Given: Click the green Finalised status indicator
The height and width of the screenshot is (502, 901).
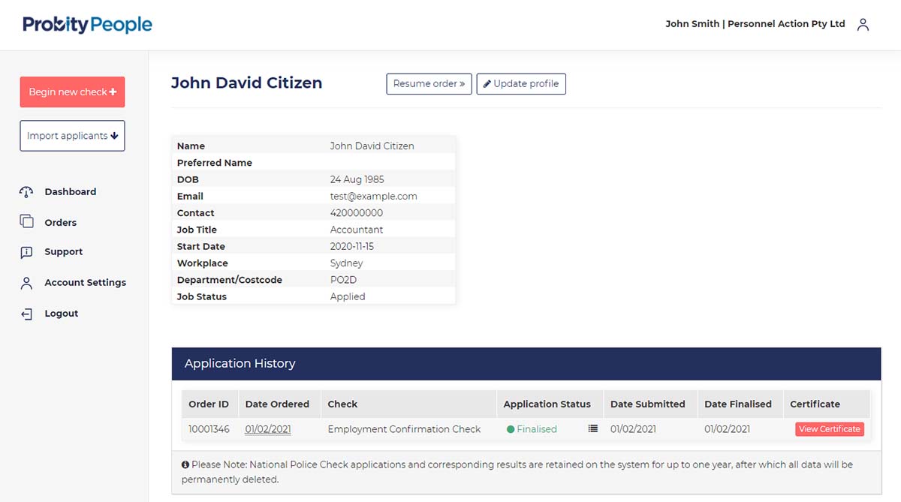Looking at the screenshot, I should tap(532, 429).
